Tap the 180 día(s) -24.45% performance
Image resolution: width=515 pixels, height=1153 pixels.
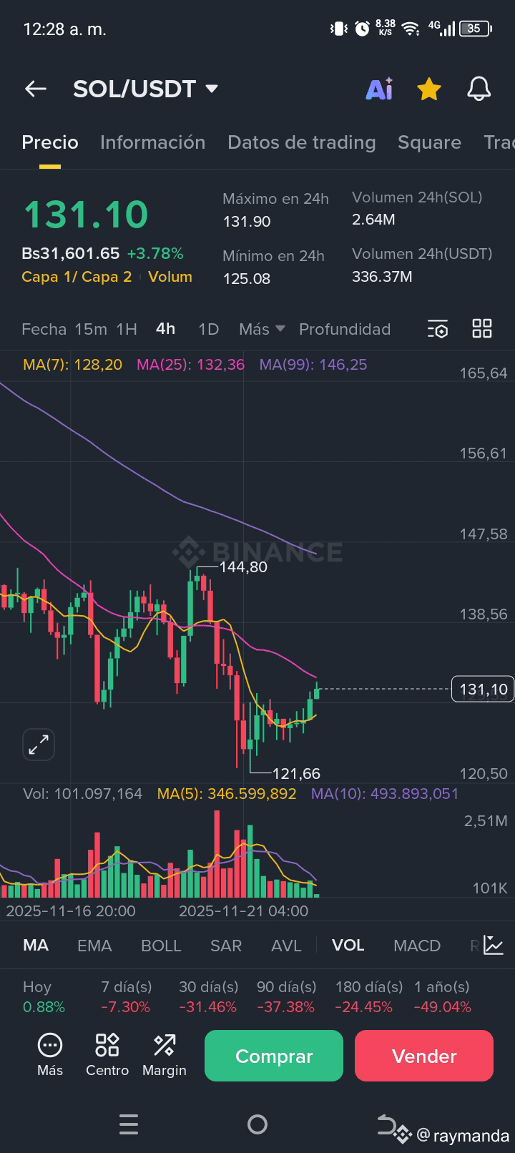368,997
